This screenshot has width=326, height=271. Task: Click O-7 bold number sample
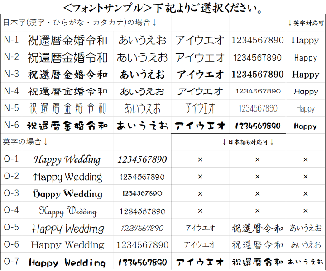[x=143, y=262]
